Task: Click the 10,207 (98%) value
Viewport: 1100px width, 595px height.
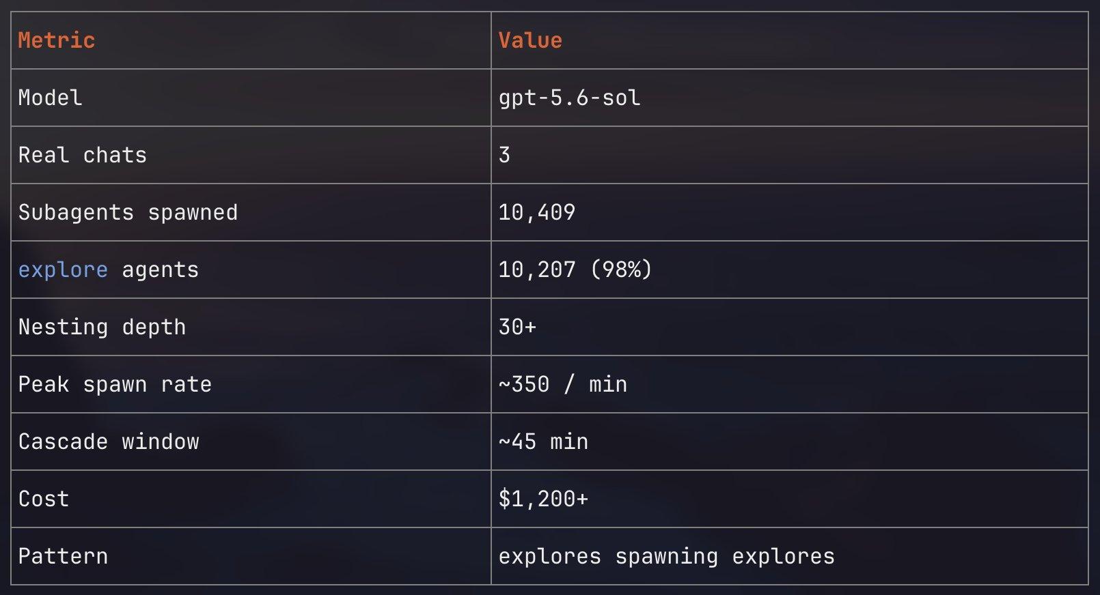Action: (x=575, y=270)
